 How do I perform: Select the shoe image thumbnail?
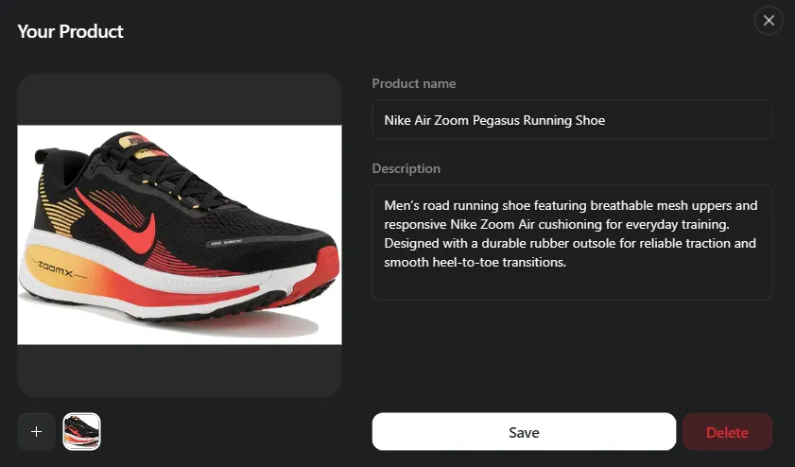click(81, 431)
